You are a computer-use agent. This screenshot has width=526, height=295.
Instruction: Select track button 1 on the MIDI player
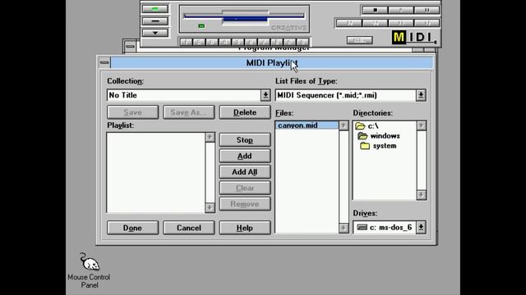click(186, 42)
